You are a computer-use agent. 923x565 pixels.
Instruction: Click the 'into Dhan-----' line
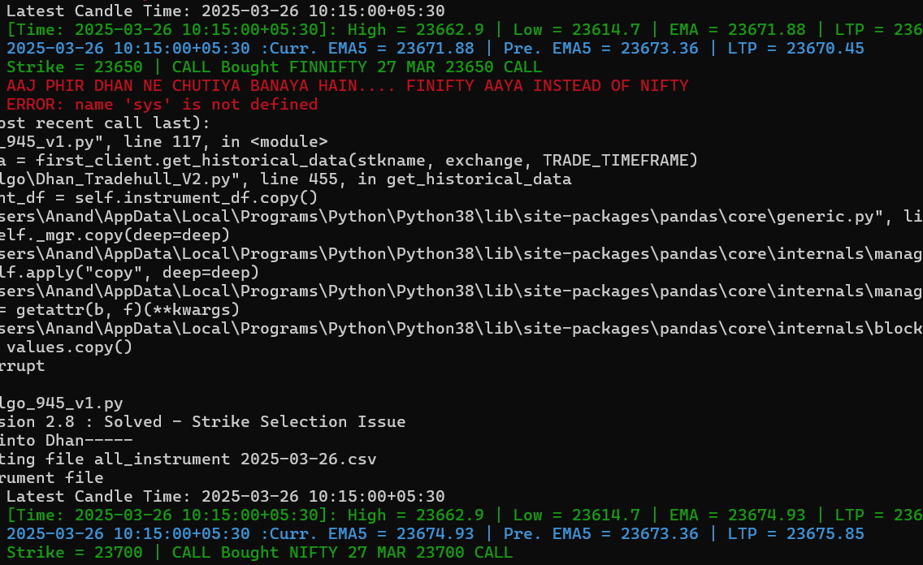(67, 441)
